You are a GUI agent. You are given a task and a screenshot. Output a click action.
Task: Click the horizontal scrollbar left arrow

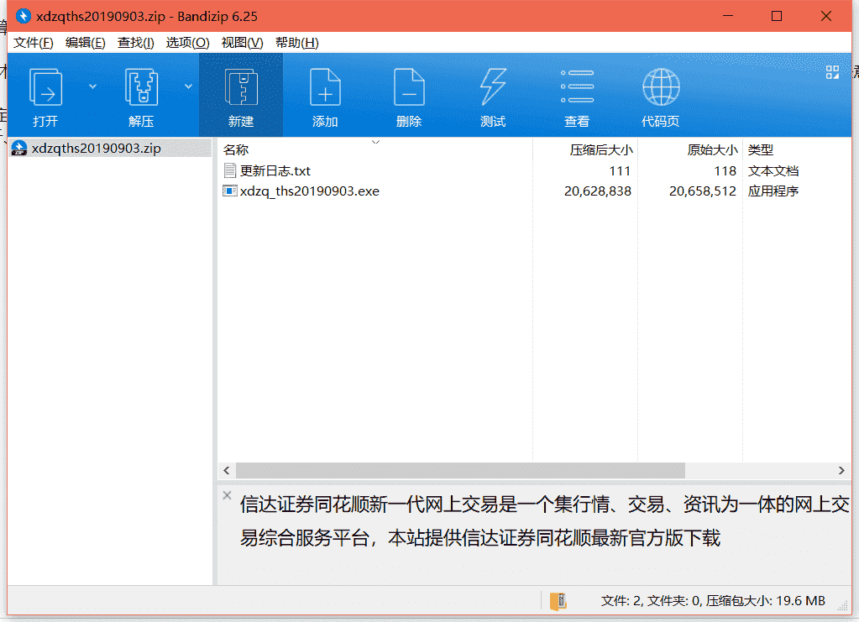pos(227,470)
